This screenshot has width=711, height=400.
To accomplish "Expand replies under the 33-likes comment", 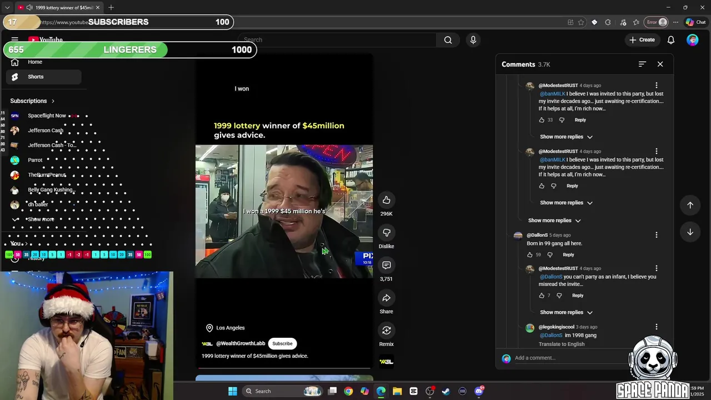I will 567,137.
